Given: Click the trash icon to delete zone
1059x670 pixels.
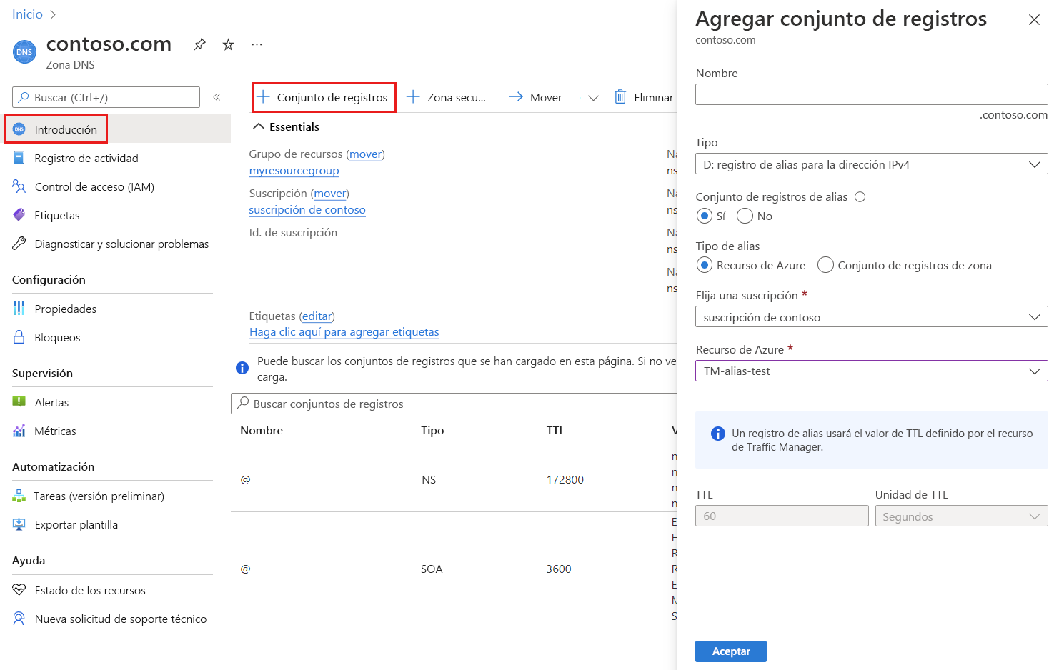Looking at the screenshot, I should coord(620,97).
